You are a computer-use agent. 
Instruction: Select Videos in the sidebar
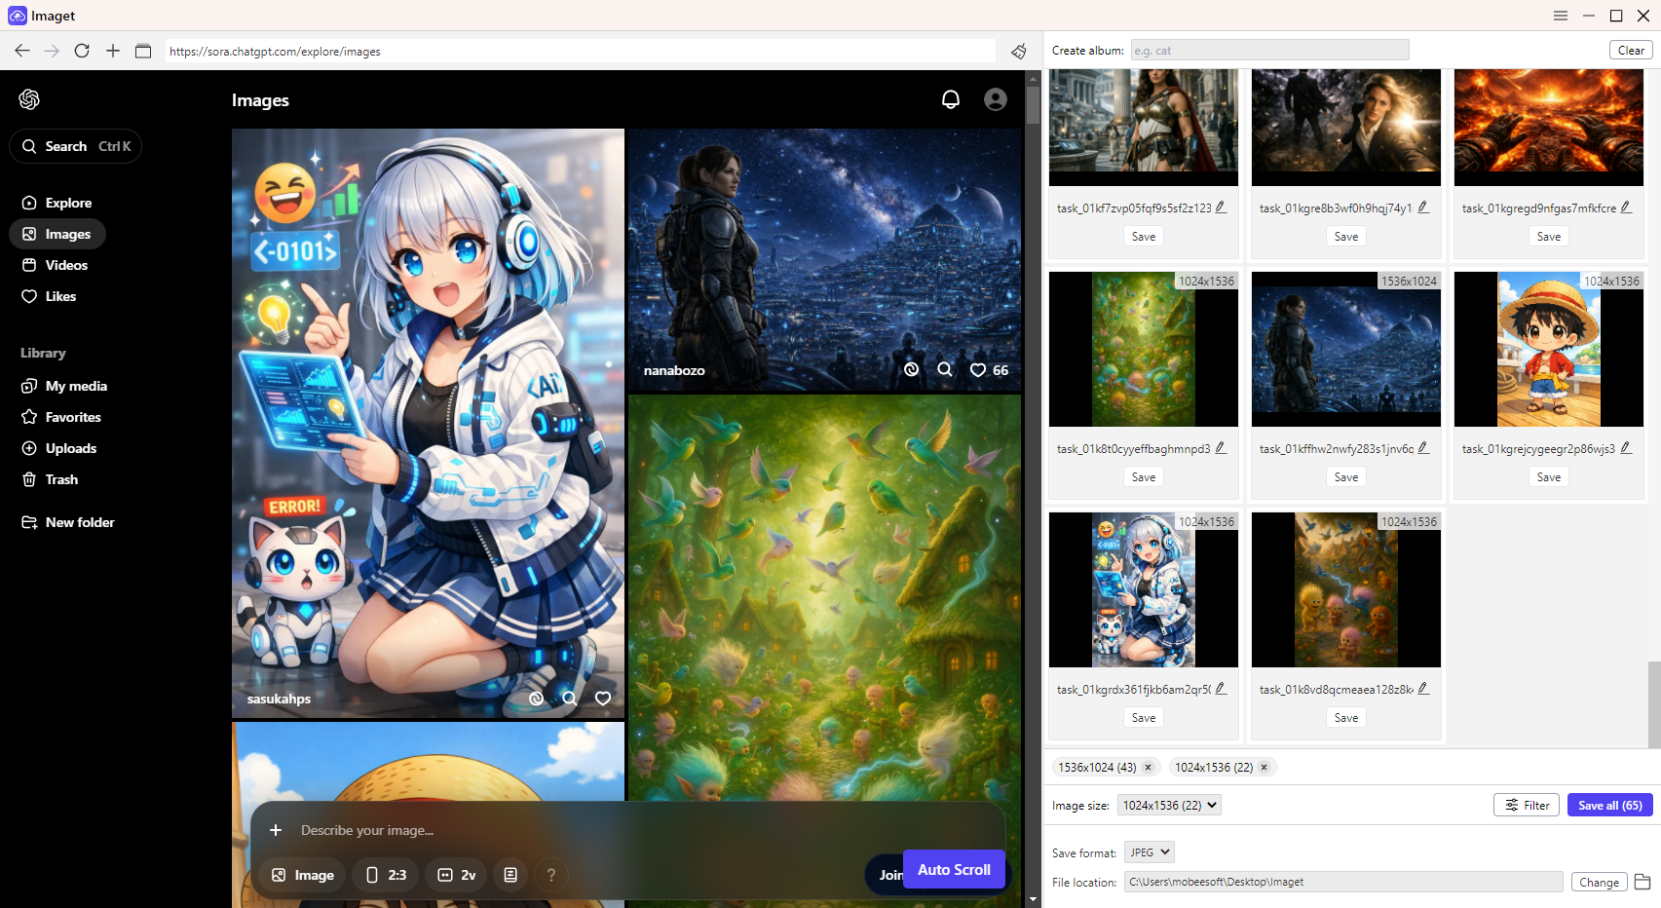[65, 265]
